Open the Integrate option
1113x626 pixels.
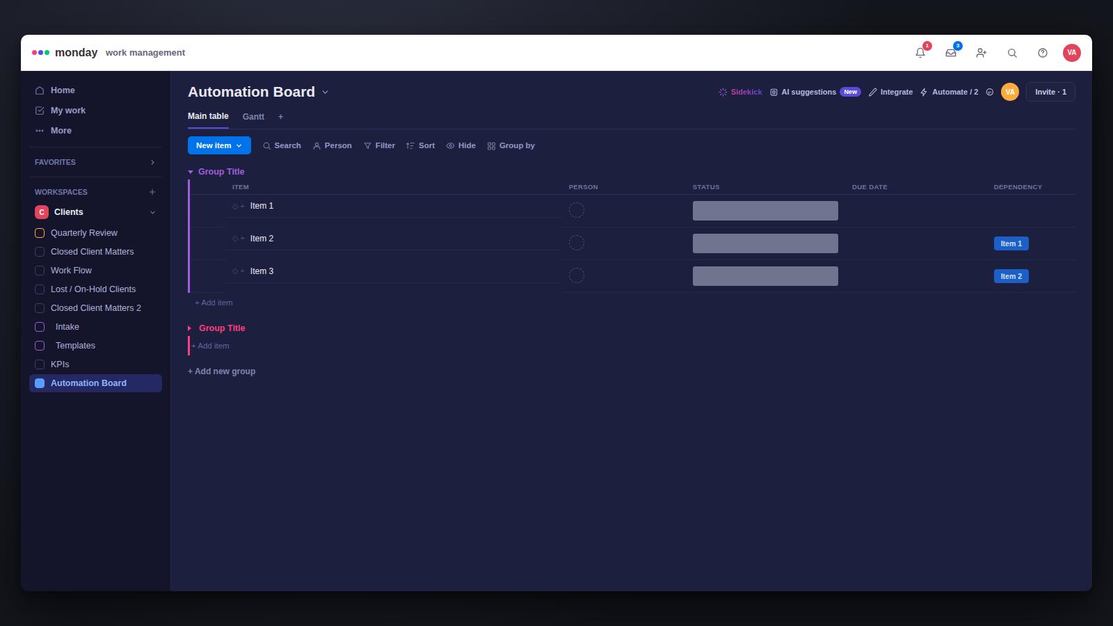pos(890,92)
